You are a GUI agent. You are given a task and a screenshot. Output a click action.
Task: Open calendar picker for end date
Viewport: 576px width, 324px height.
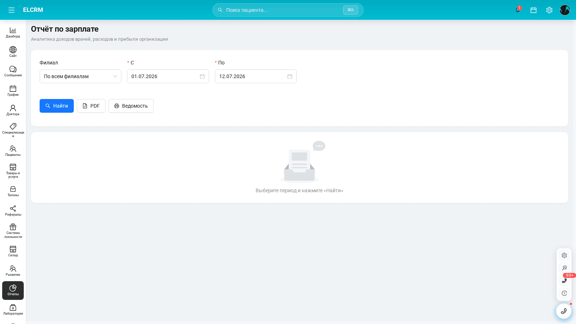click(x=290, y=76)
